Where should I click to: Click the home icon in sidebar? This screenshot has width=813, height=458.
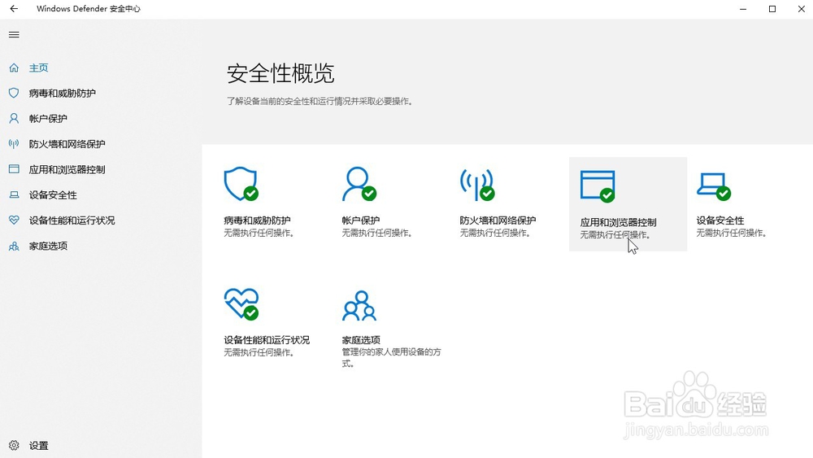tap(14, 68)
